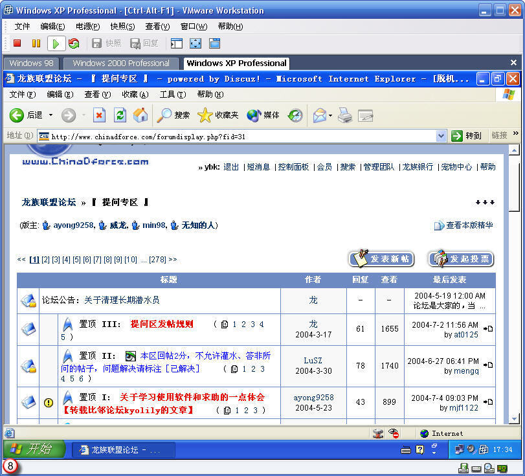525x476 pixels.
Task: Toggle the VMware sidebar view button
Action: click(177, 43)
